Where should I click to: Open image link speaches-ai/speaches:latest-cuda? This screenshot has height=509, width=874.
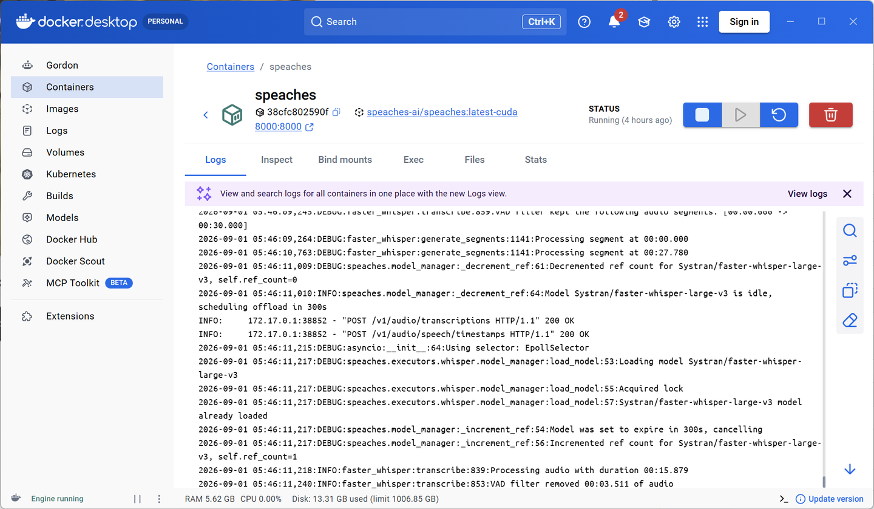click(442, 112)
